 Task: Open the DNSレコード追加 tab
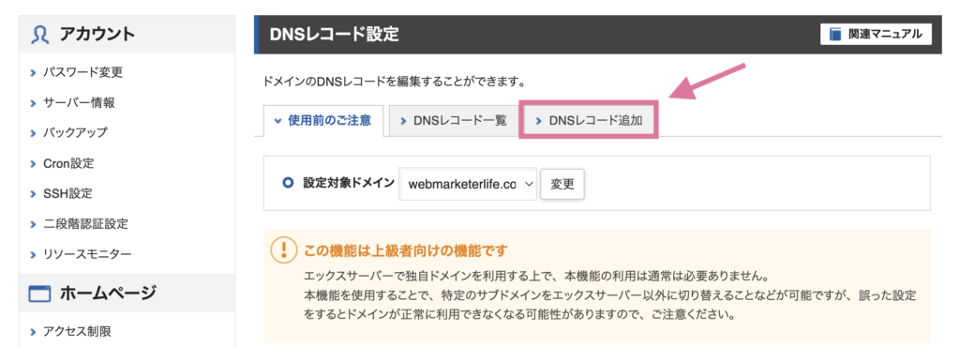[589, 121]
